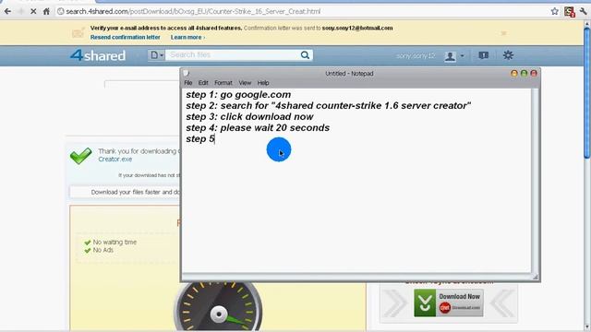591x332 pixels.
Task: Click the magnifier search icon
Action: 305,55
